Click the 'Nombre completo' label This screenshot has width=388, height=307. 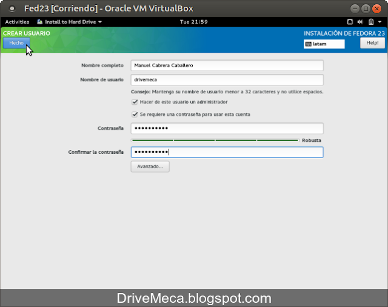102,65
